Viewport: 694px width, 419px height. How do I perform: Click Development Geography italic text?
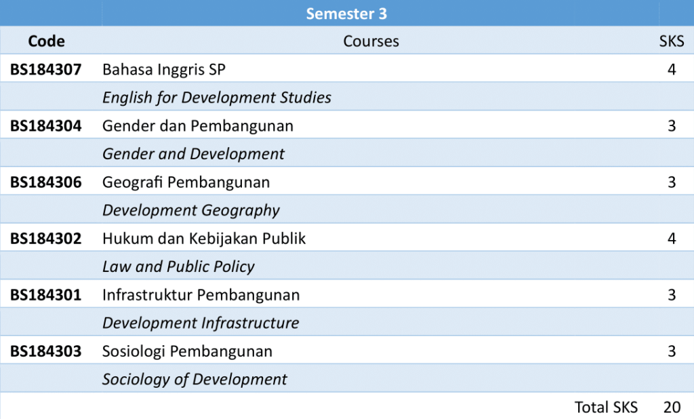pyautogui.click(x=191, y=211)
